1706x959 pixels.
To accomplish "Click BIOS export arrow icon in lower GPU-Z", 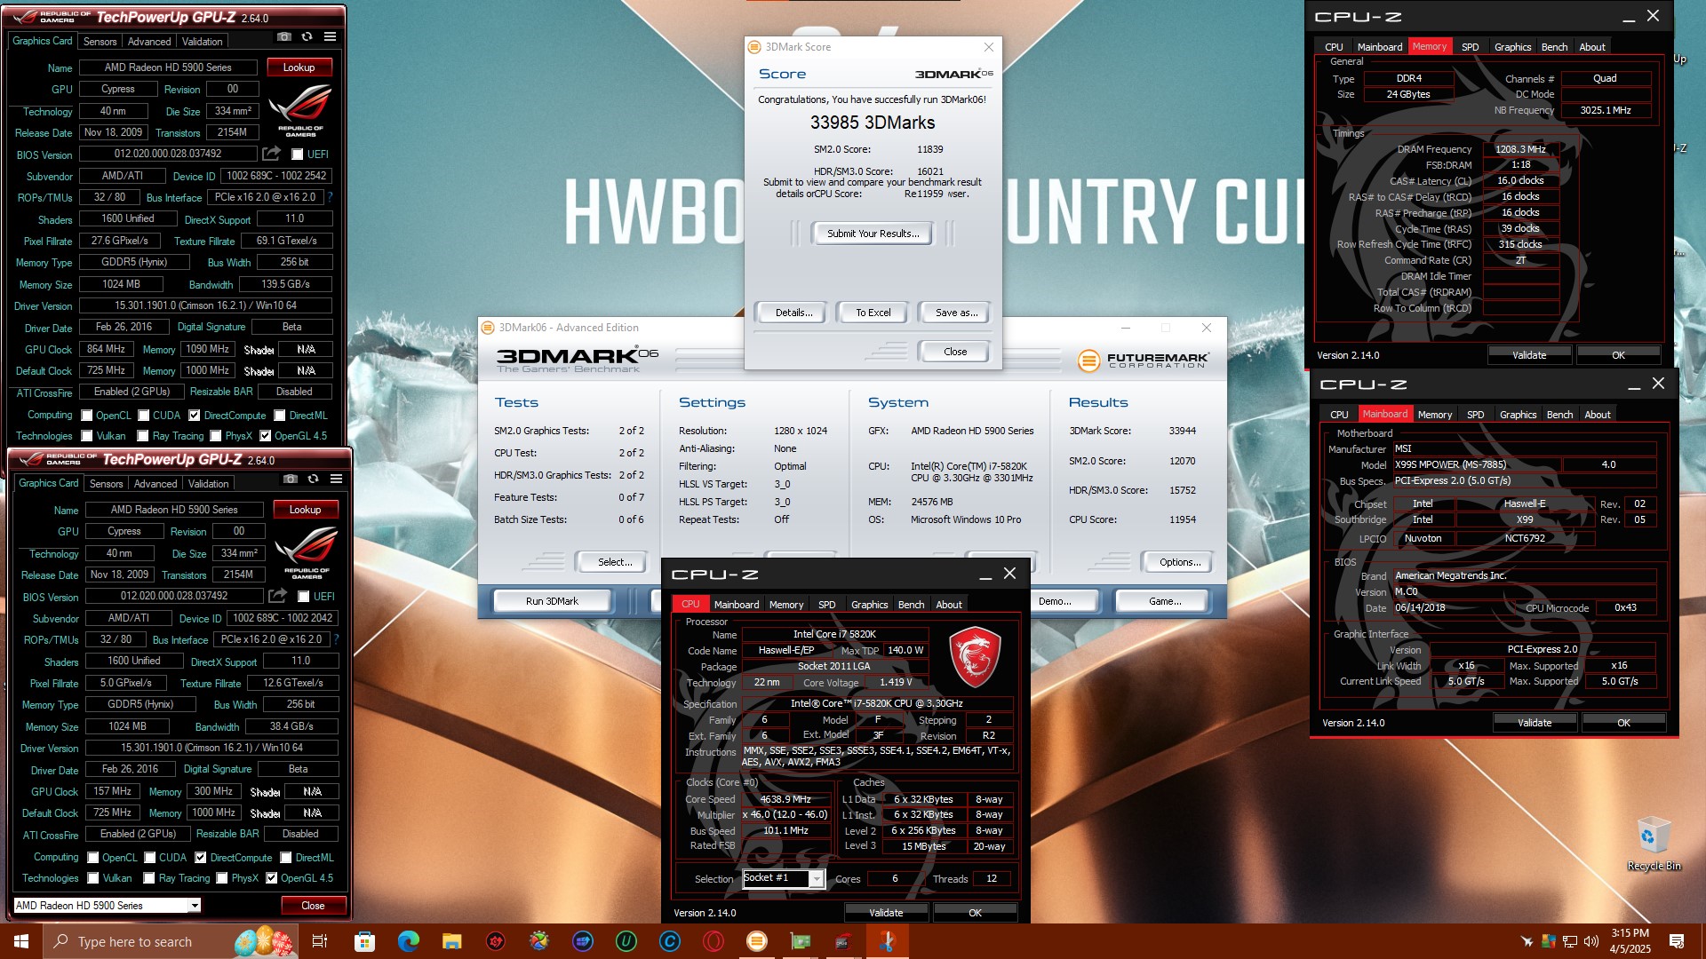I will (278, 596).
